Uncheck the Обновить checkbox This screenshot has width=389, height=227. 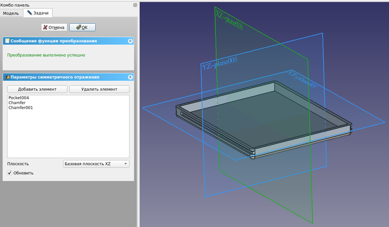click(x=10, y=173)
